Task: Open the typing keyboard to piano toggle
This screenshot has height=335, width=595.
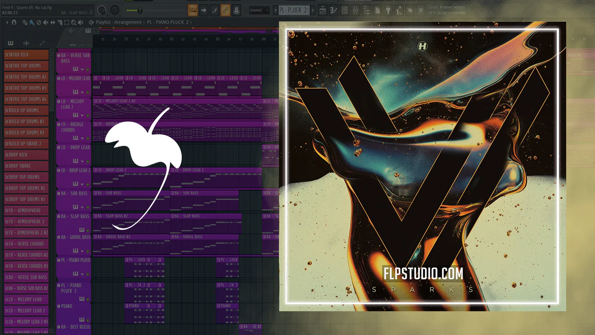Action: coord(192,10)
